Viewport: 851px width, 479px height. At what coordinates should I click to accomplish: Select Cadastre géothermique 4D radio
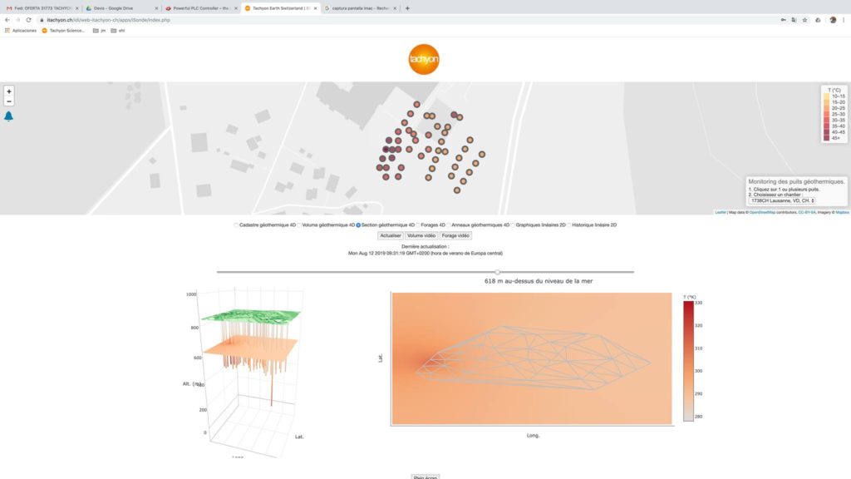(236, 225)
